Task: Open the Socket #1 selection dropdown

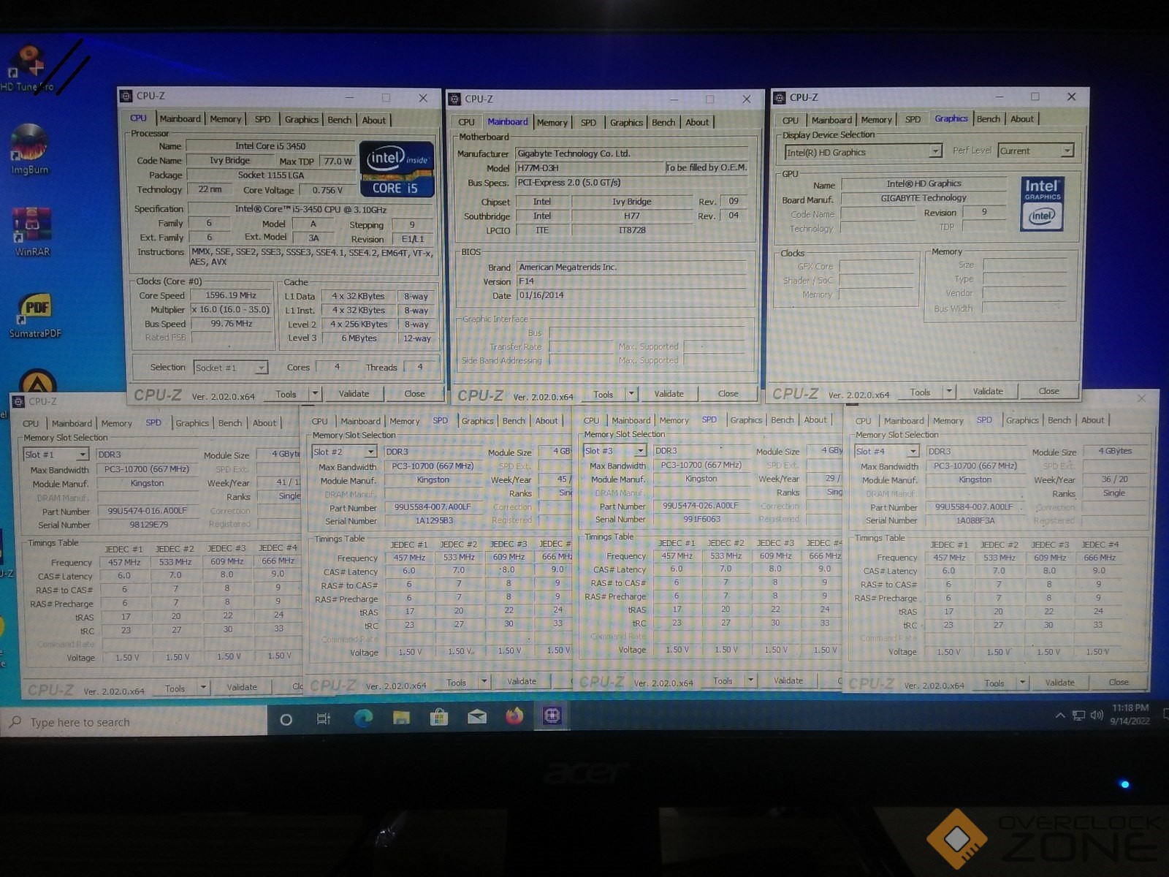Action: point(231,368)
